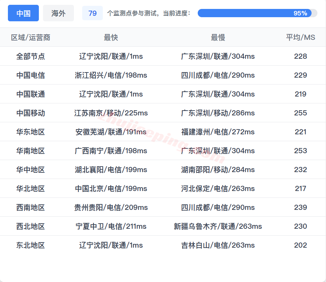326x282 pixels.
Task: Click 中国北京/电信/199ms fastest cell
Action: click(x=111, y=189)
